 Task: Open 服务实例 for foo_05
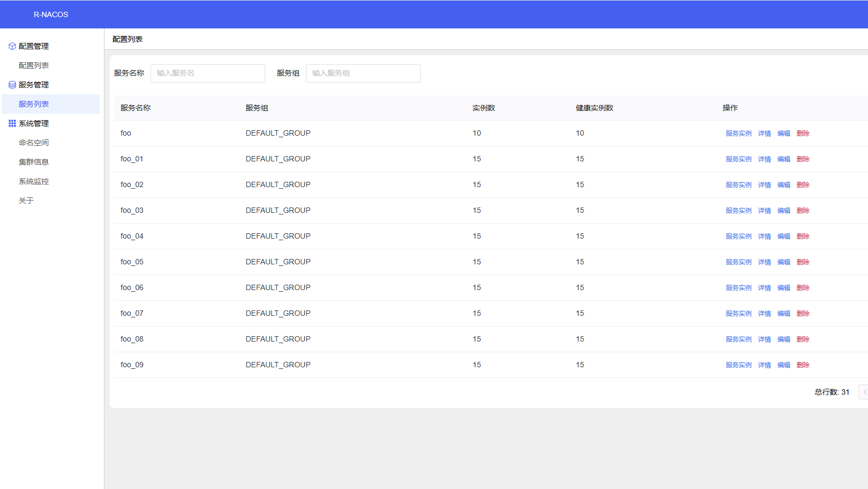(739, 262)
